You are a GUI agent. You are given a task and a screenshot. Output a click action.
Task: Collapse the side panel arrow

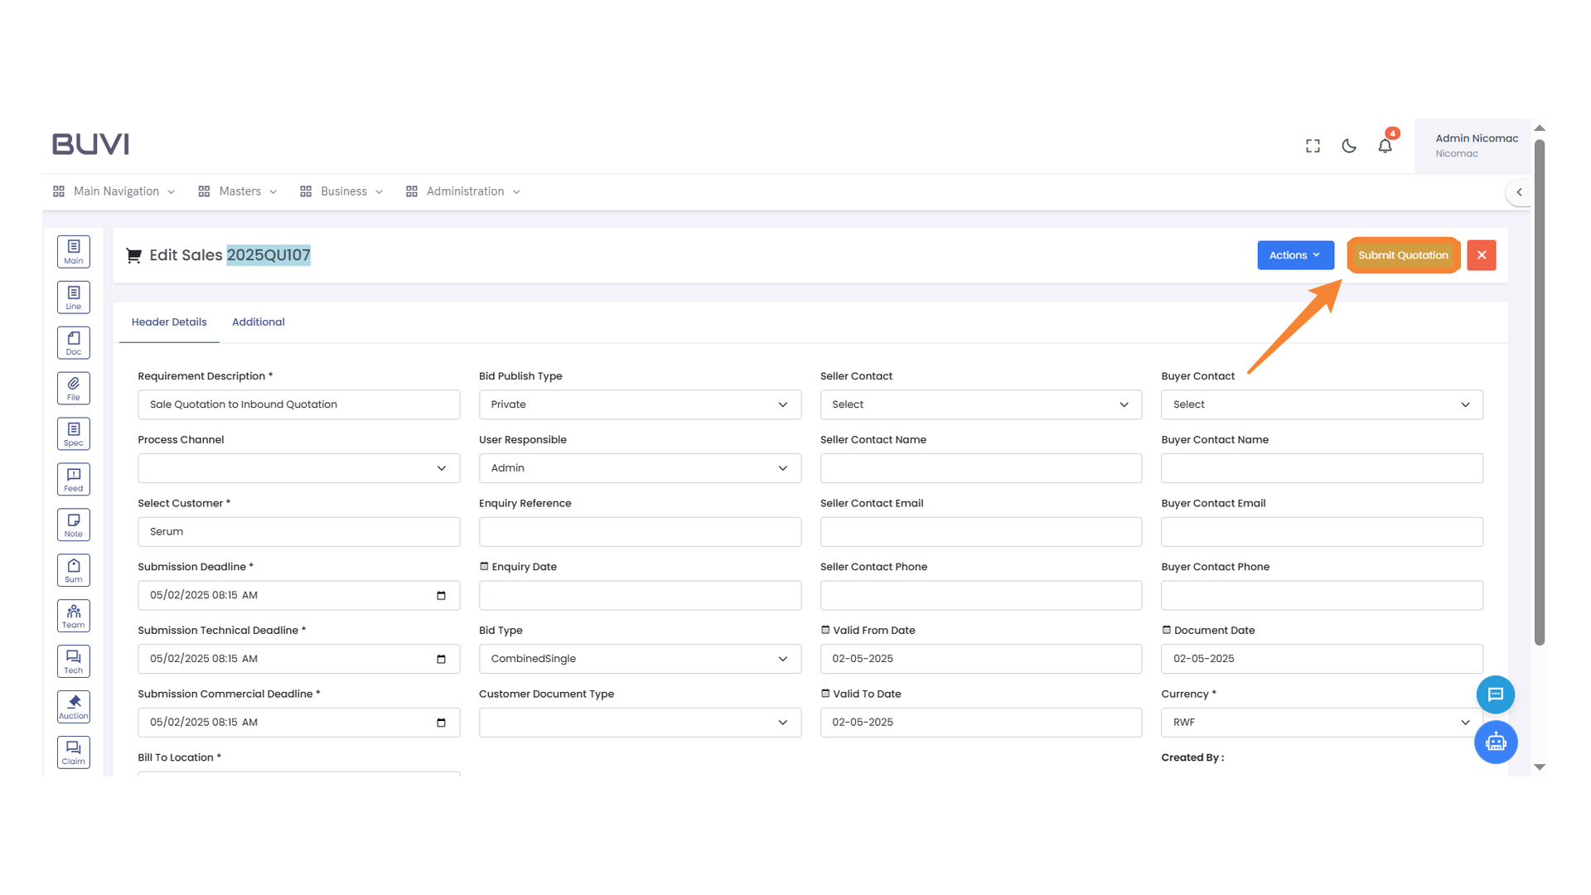click(x=1519, y=191)
